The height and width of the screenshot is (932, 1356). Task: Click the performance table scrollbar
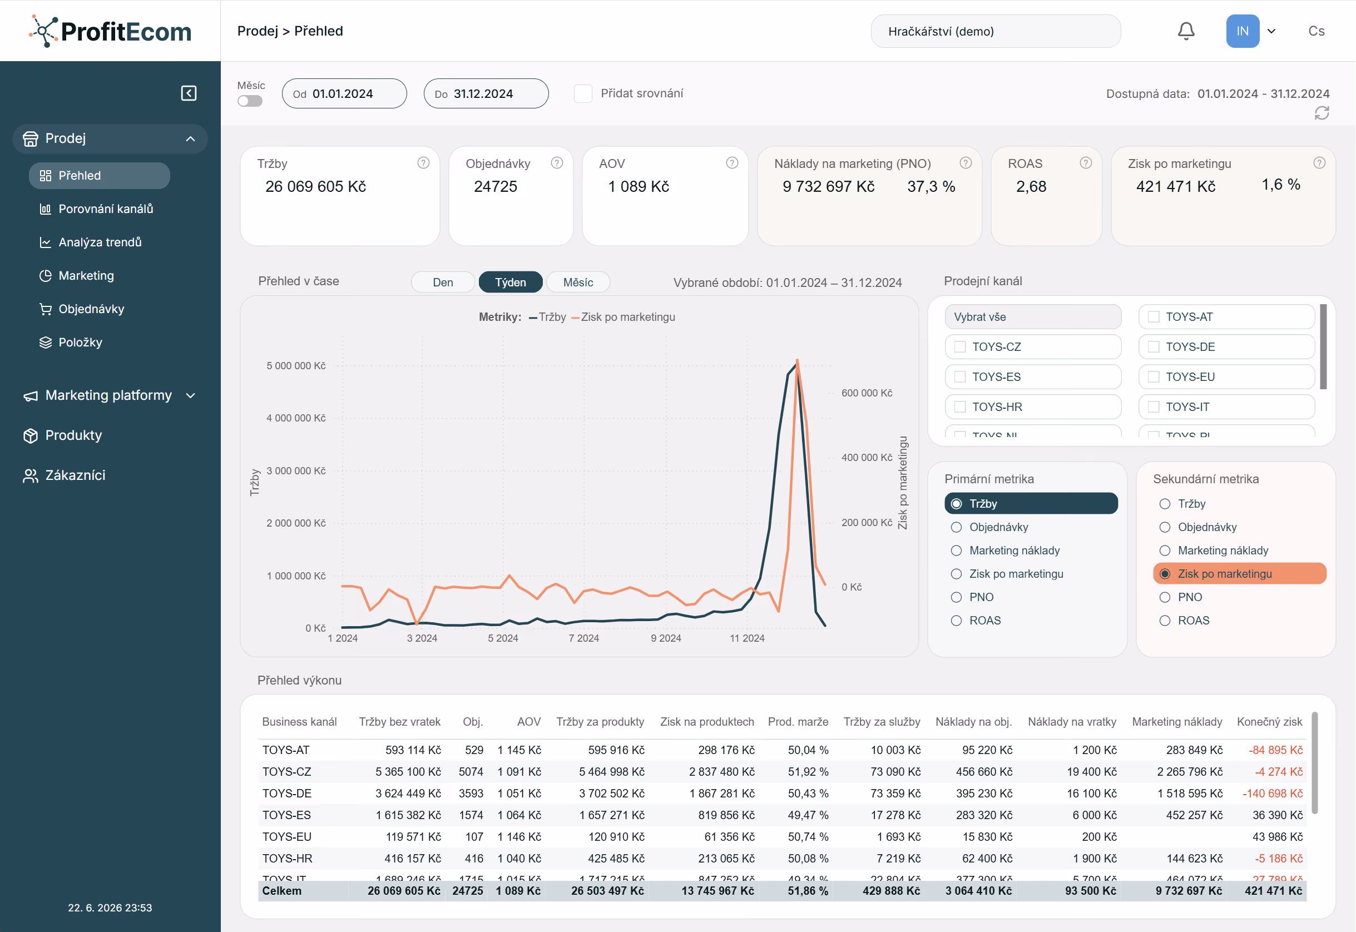pos(1314,762)
